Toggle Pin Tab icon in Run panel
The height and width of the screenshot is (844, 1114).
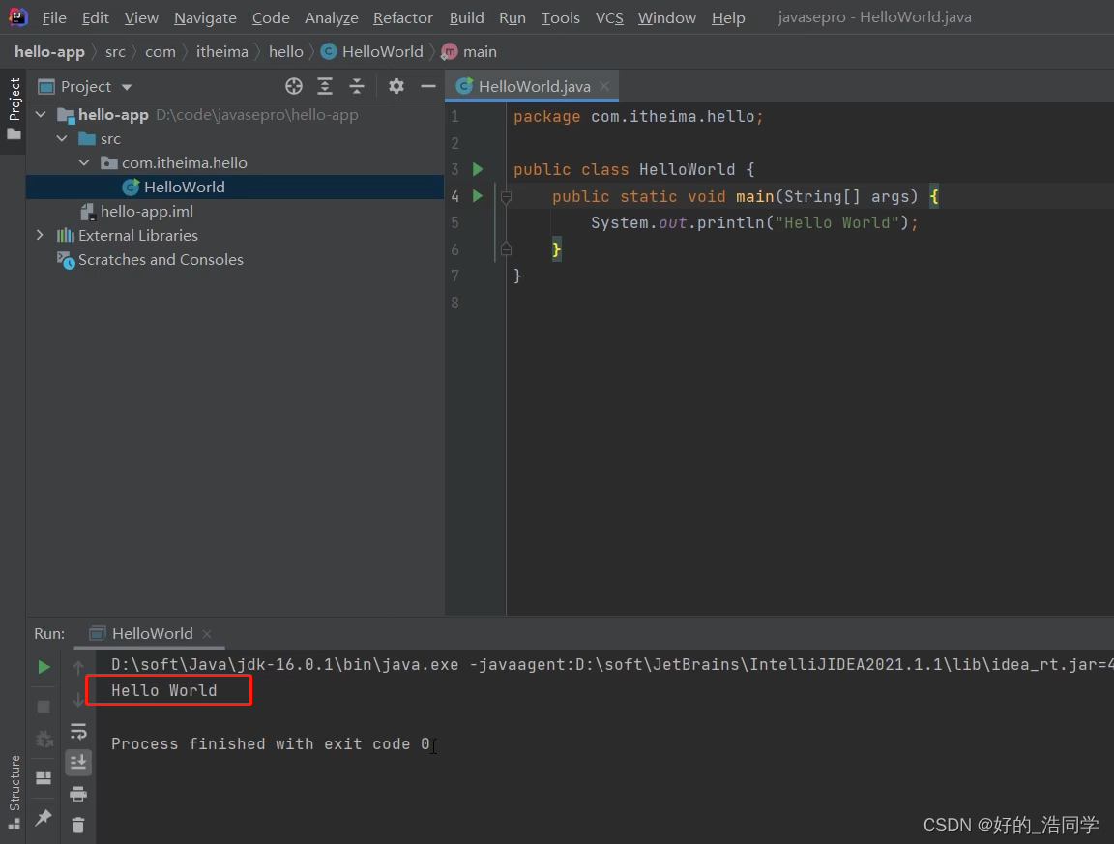click(44, 817)
